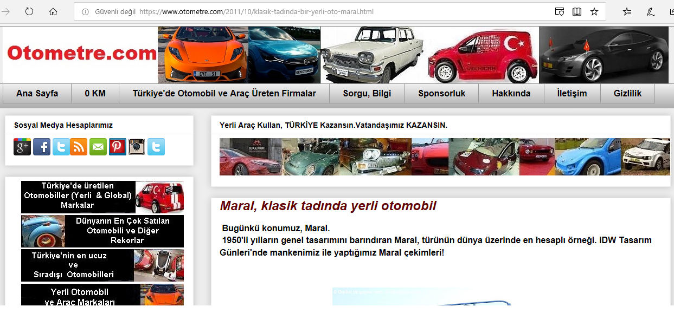Click the blue car header image
The image size is (674, 313).
pos(284,55)
